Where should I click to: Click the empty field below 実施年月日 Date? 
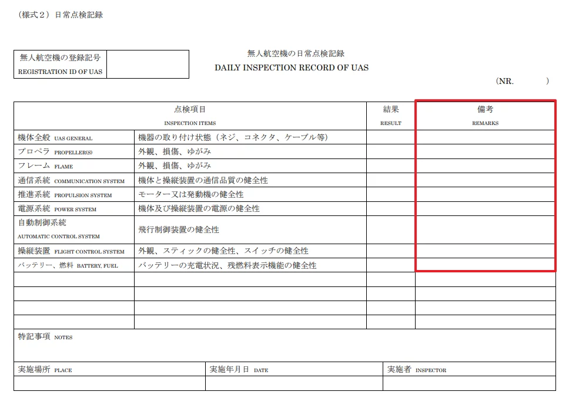(294, 383)
